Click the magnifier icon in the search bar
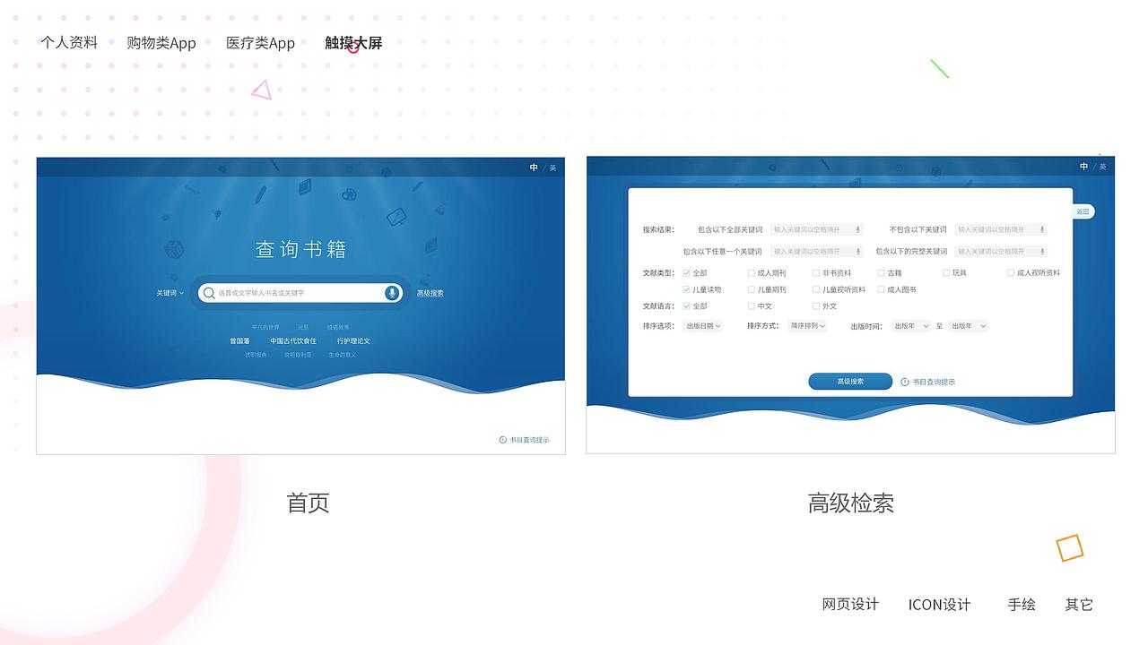 coord(208,292)
